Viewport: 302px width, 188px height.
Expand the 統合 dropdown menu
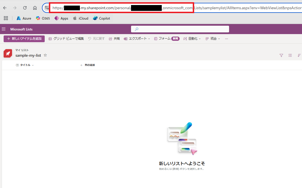[213, 39]
